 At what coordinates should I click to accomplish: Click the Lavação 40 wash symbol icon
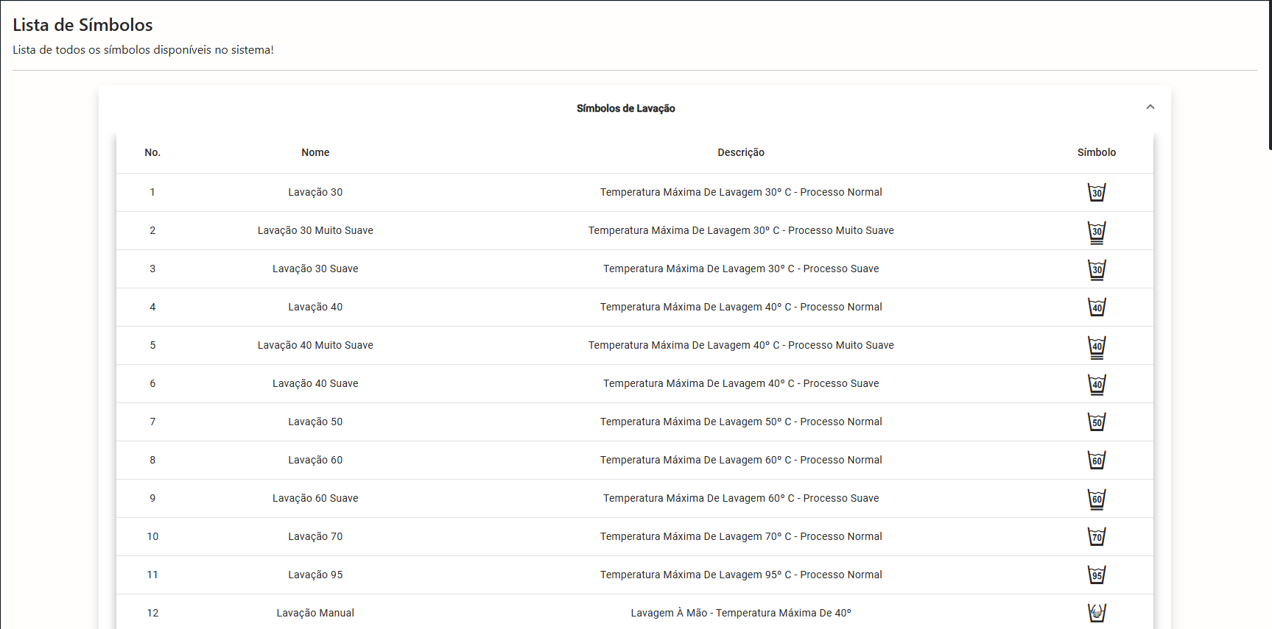[x=1097, y=307]
